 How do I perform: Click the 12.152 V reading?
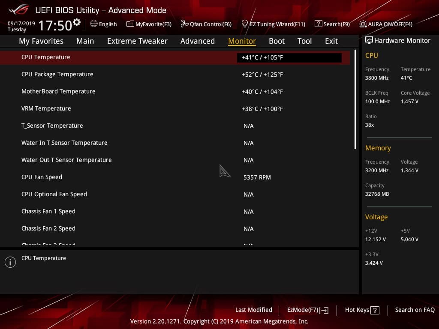click(x=375, y=239)
